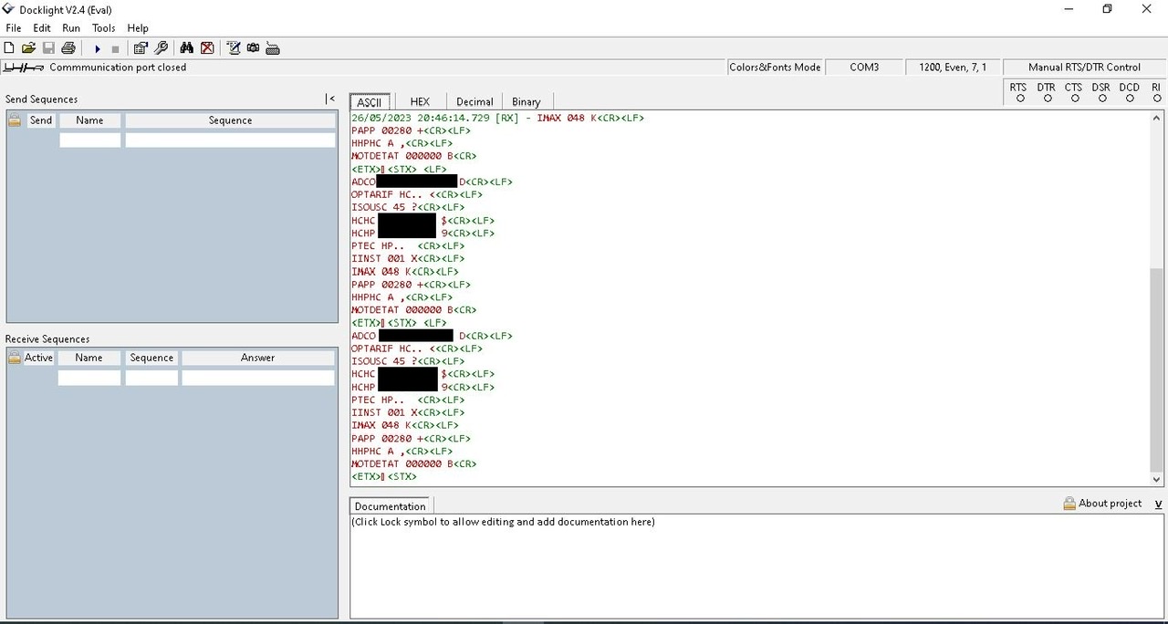Viewport: 1168px width, 624px height.
Task: Click the empty Sequence cell in Send Sequences
Action: click(230, 140)
